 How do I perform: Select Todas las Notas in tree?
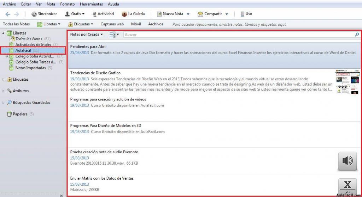point(29,39)
